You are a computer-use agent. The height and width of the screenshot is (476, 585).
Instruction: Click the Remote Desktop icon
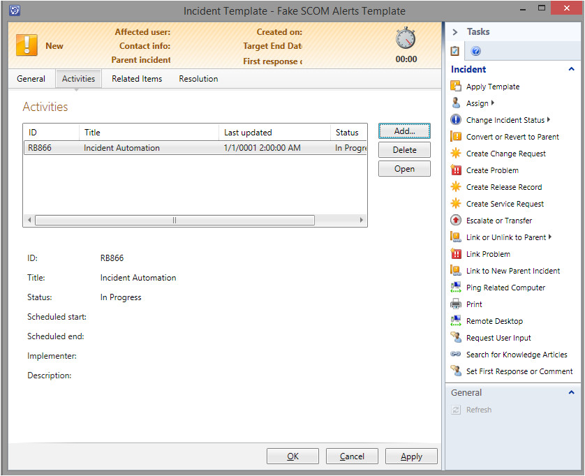[456, 321]
